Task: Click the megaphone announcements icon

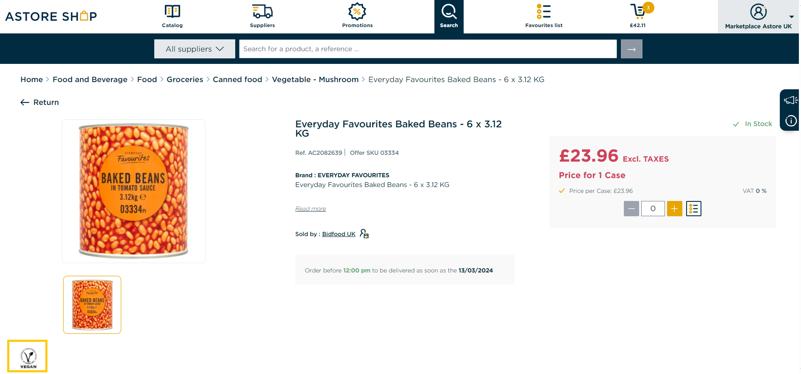Action: (x=790, y=100)
